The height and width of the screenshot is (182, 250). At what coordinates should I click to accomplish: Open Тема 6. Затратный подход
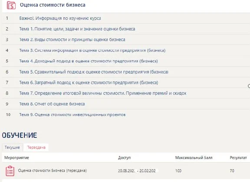[x=89, y=83]
